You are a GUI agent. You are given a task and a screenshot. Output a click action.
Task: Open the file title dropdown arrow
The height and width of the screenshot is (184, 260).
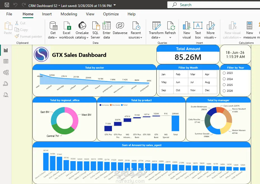click(114, 5)
